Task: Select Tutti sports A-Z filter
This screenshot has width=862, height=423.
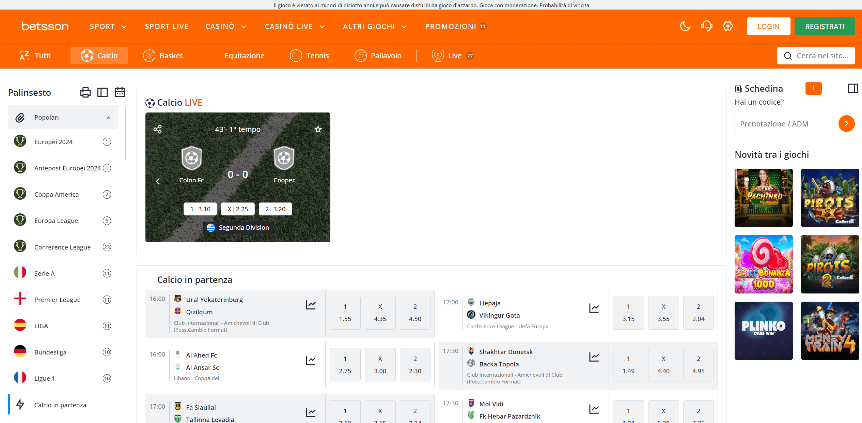Action: tap(35, 56)
